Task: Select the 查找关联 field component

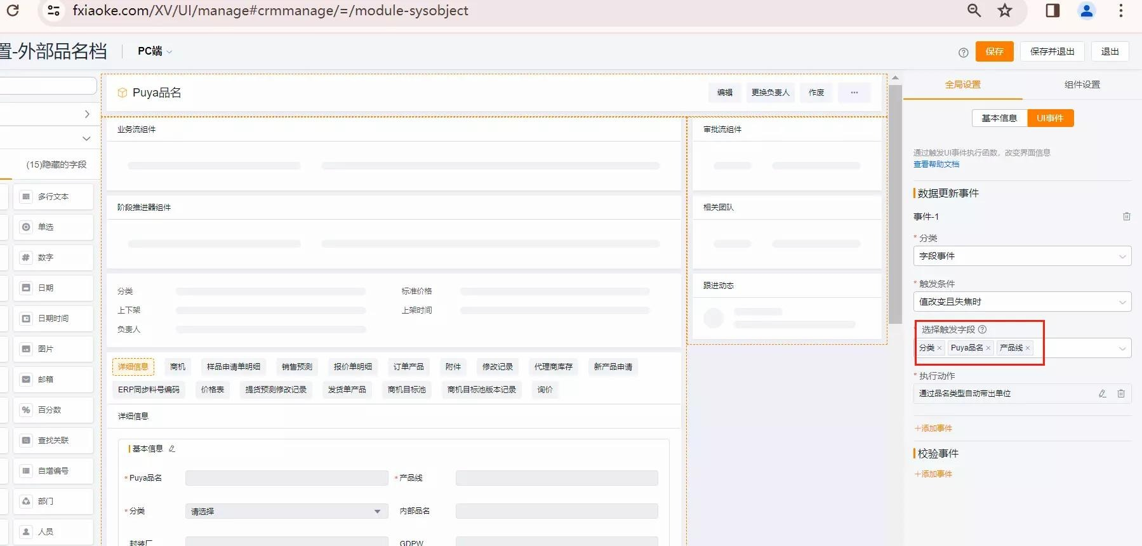Action: click(53, 441)
